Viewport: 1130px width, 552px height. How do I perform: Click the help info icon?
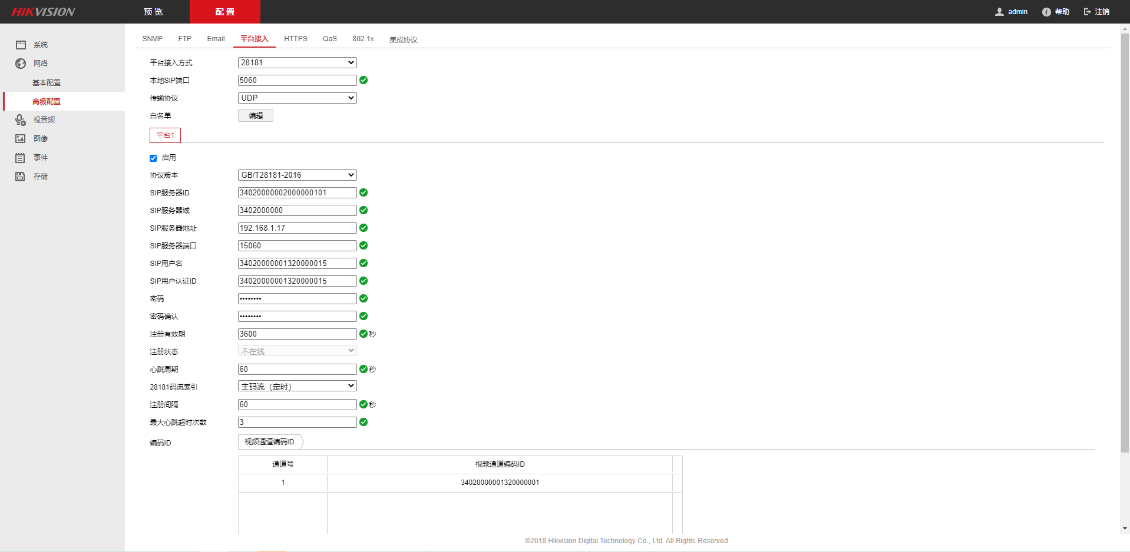1046,12
